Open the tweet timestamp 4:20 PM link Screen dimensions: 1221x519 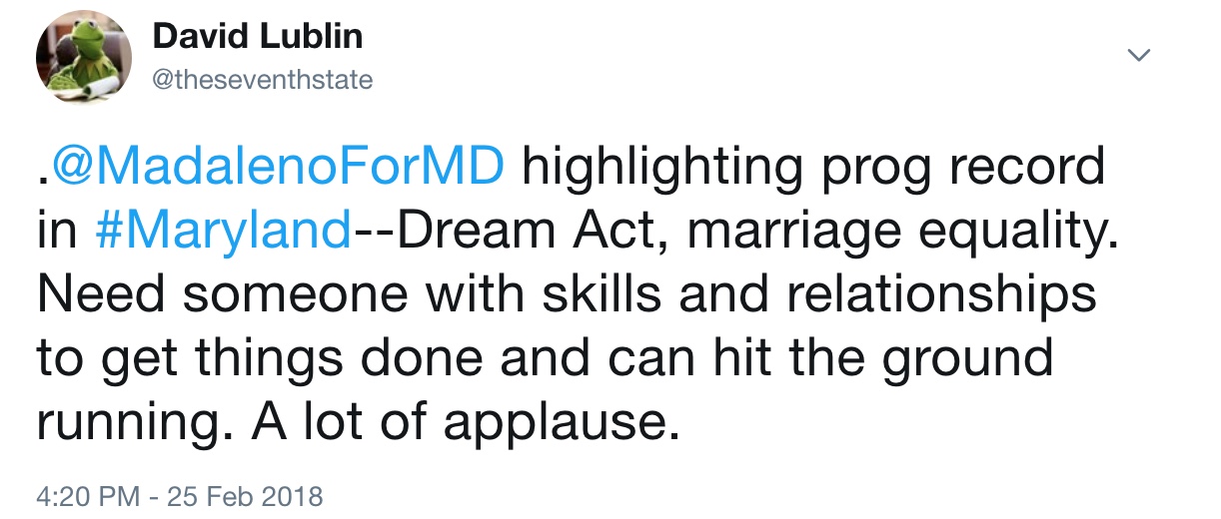[x=87, y=496]
